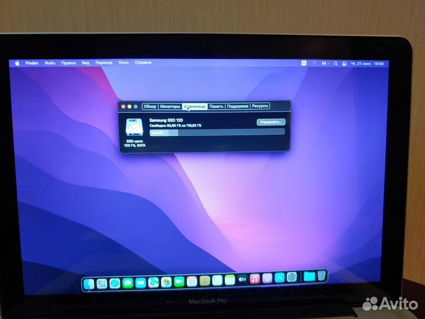Launch FaceTime from the Dock
The height and width of the screenshot is (319, 425).
[x=179, y=282]
